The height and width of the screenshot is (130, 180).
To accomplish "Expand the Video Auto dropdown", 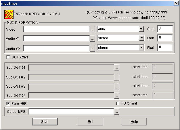I will tap(141, 29).
